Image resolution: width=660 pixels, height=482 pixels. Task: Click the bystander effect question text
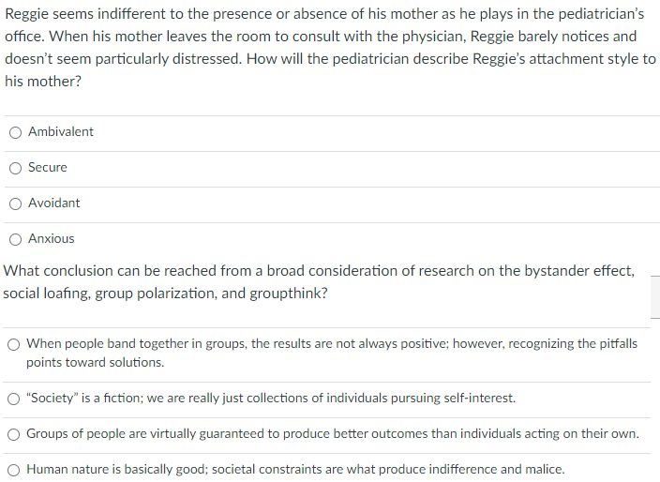tap(319, 281)
